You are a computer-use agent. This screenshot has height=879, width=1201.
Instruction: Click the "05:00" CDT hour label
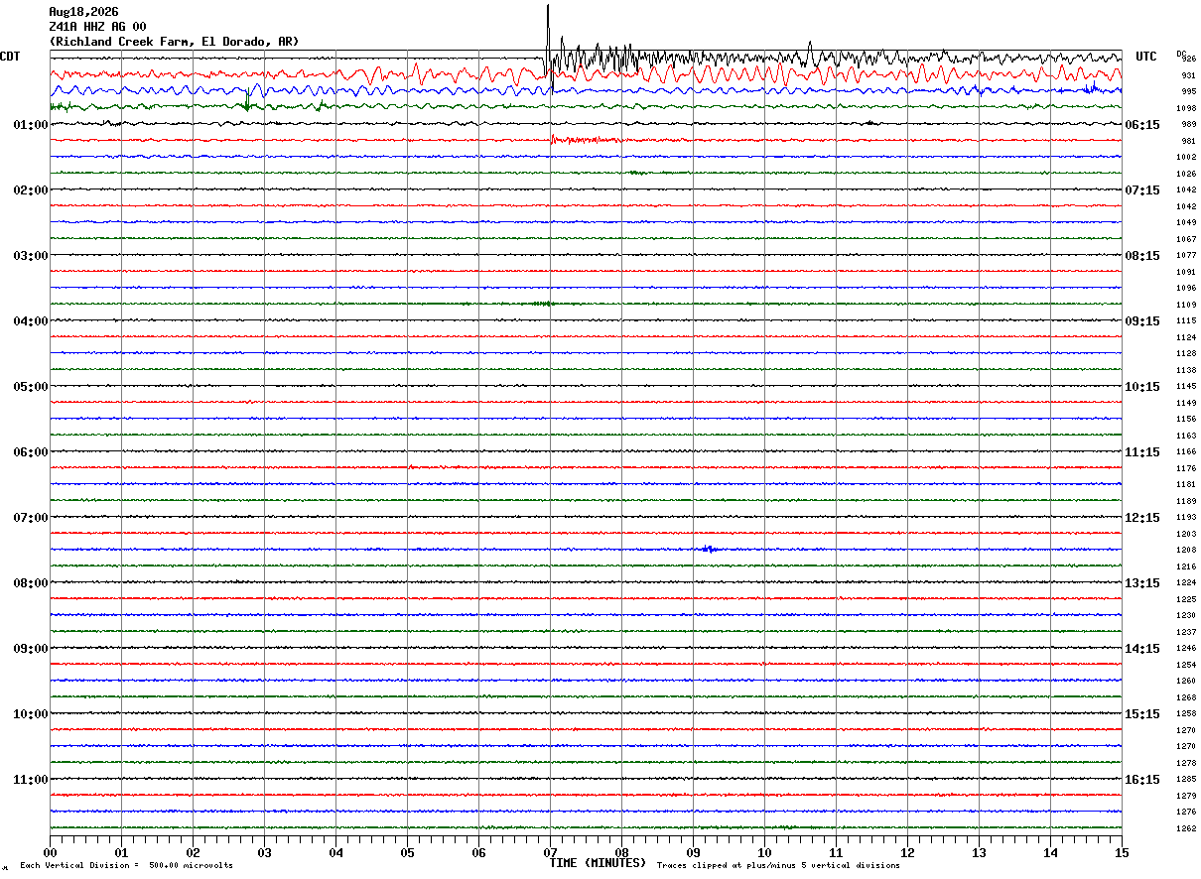pyautogui.click(x=31, y=387)
